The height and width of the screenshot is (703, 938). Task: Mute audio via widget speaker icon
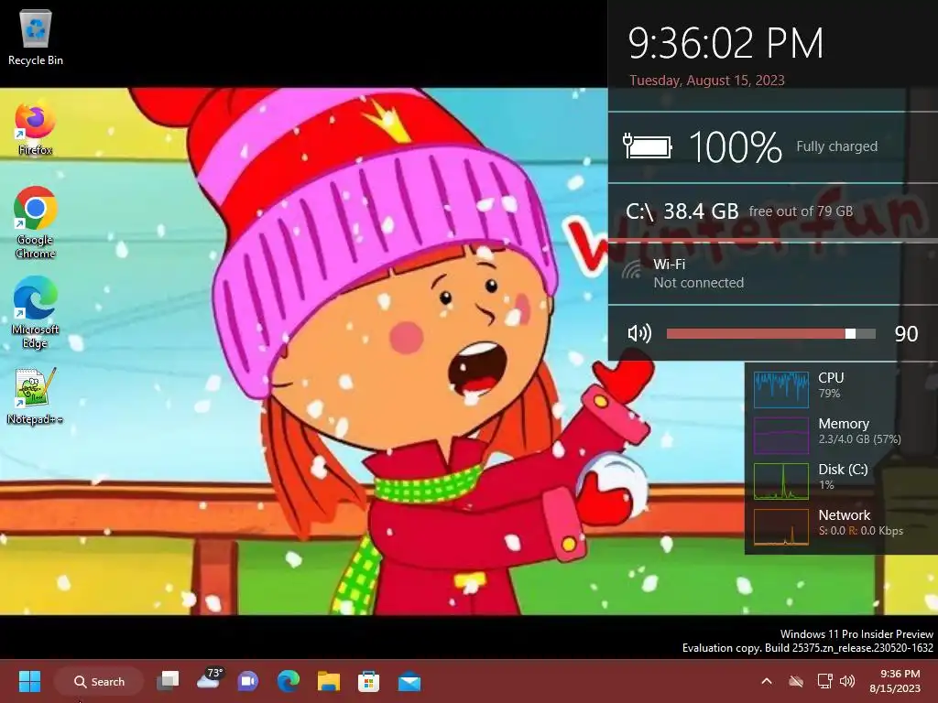pyautogui.click(x=638, y=333)
